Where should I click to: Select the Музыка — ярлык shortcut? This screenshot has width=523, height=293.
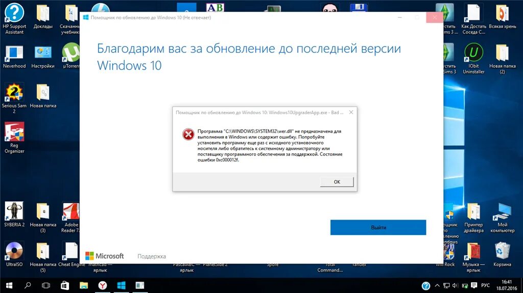click(473, 257)
